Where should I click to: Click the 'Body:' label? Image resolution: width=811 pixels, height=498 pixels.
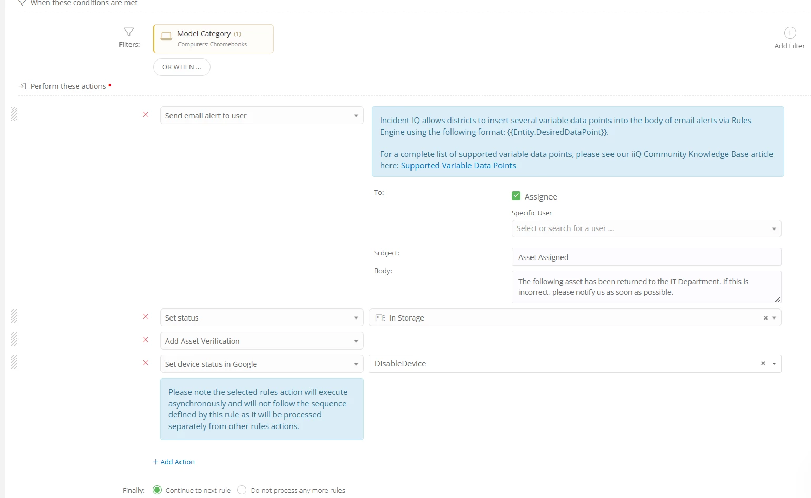383,271
